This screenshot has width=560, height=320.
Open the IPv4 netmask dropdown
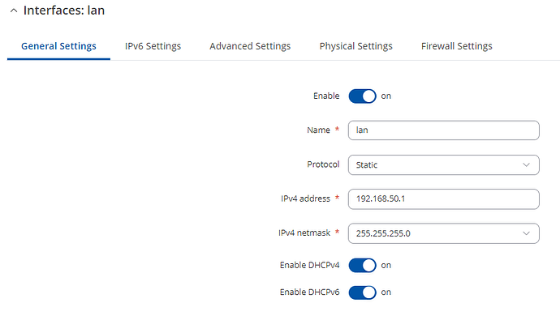[x=444, y=233]
